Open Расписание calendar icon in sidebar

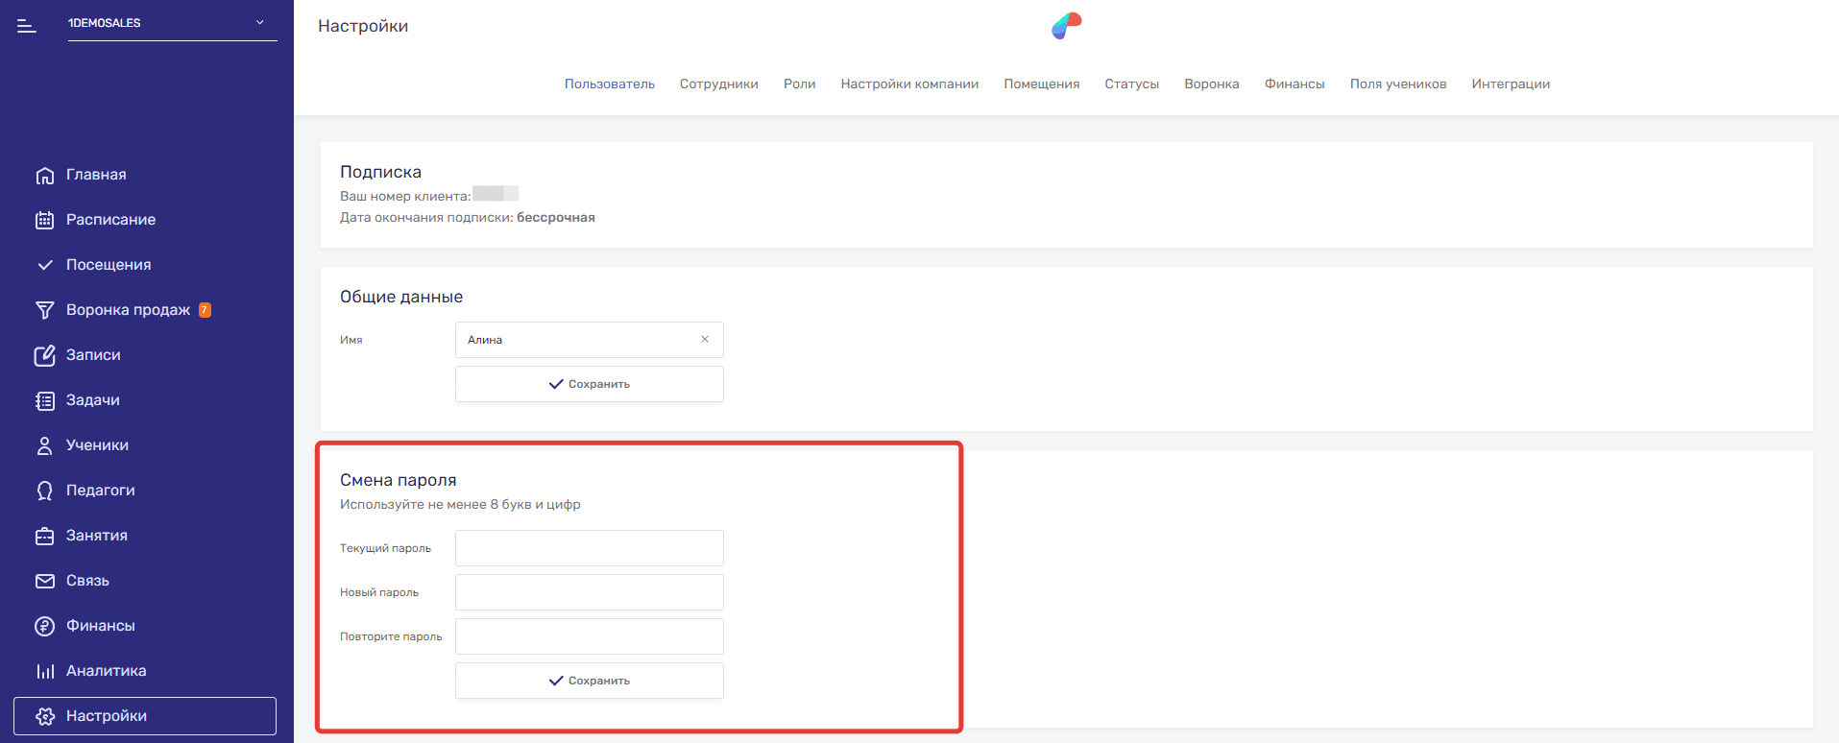click(x=44, y=220)
